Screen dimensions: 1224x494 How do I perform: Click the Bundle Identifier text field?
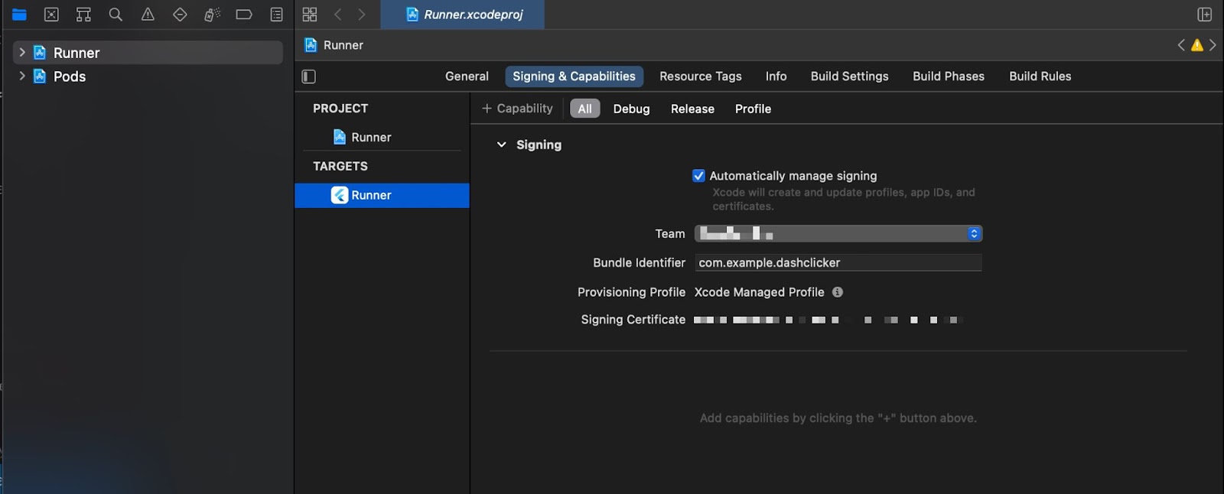pyautogui.click(x=838, y=263)
